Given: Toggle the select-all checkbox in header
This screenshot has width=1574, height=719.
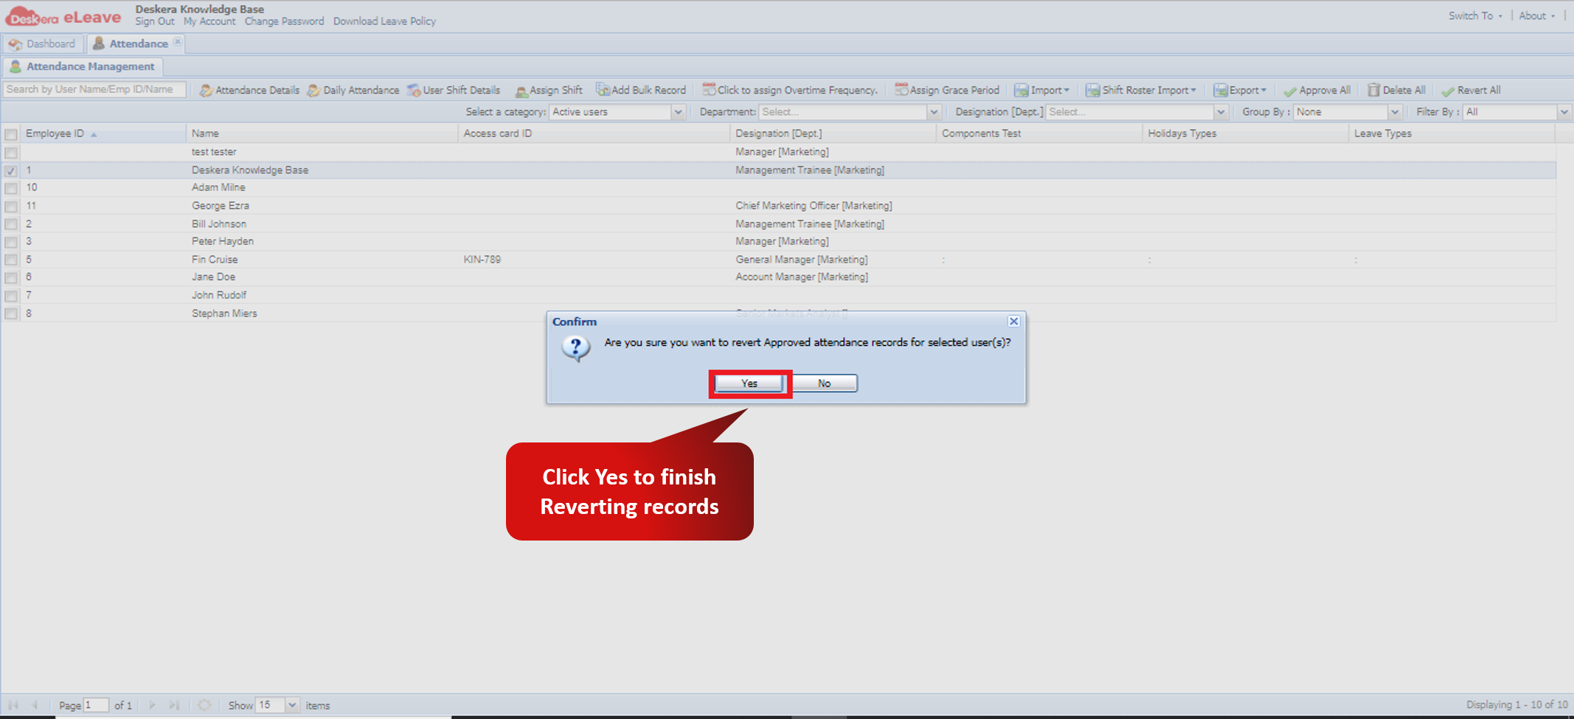Looking at the screenshot, I should point(11,134).
